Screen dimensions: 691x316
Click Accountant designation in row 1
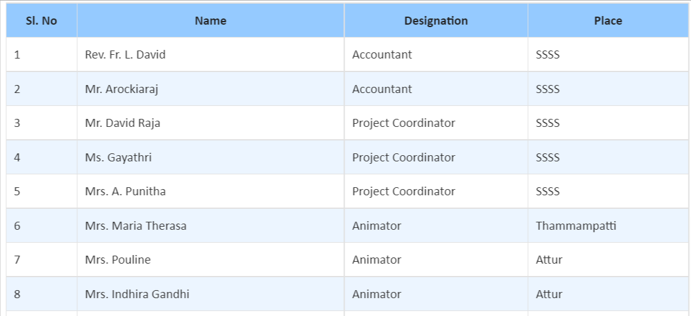(x=382, y=54)
